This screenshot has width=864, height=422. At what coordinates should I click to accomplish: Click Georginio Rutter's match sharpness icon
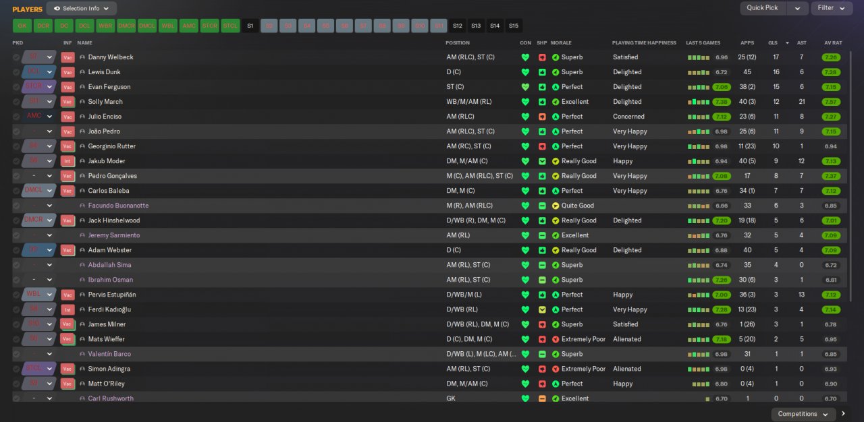click(x=542, y=146)
